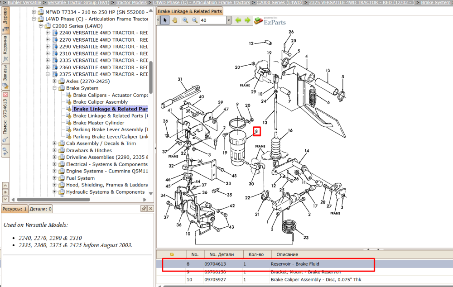Click the Brake Master Cylinder page icon
The height and width of the screenshot is (287, 453).
68,123
